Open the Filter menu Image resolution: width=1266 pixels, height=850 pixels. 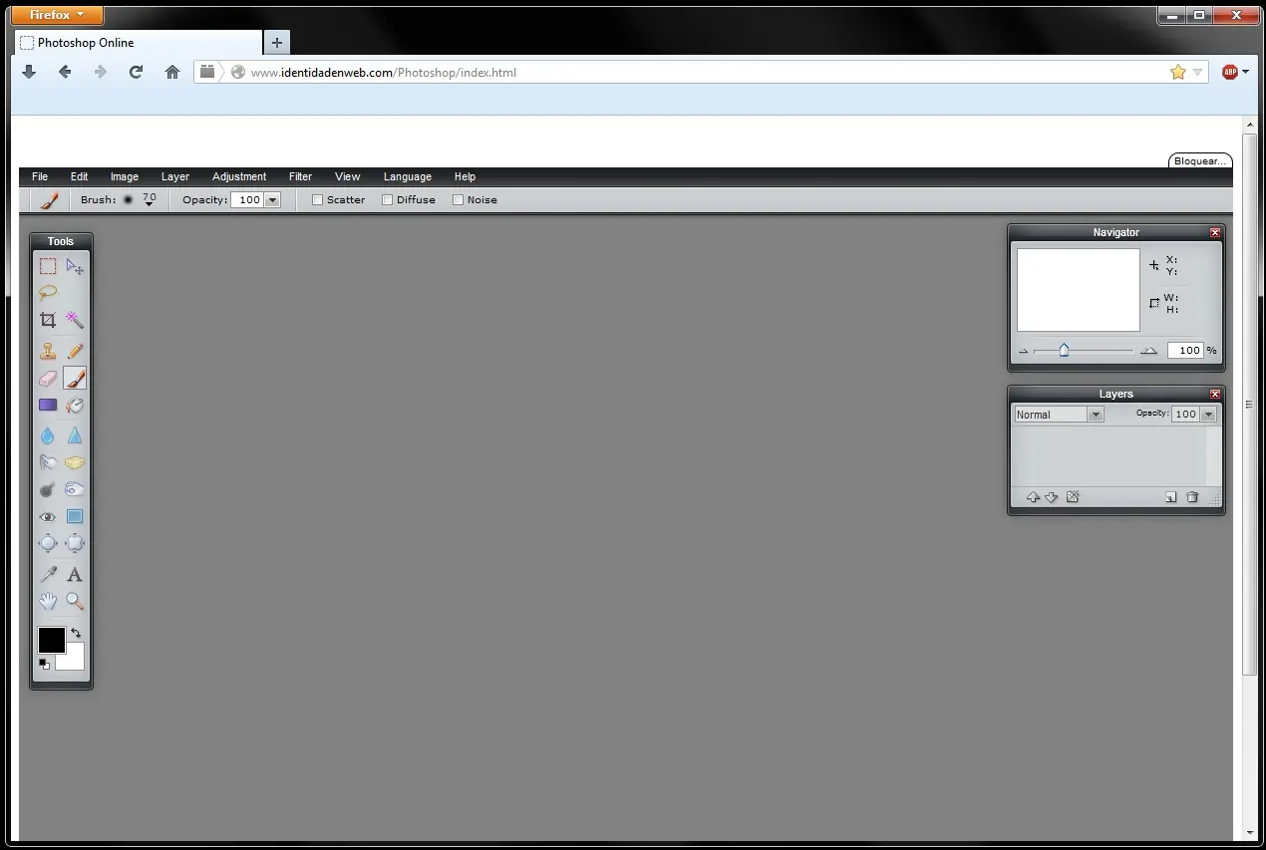click(x=300, y=176)
